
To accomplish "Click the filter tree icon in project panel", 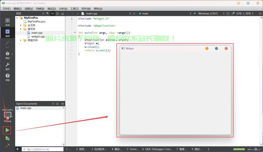I will 48,14.
